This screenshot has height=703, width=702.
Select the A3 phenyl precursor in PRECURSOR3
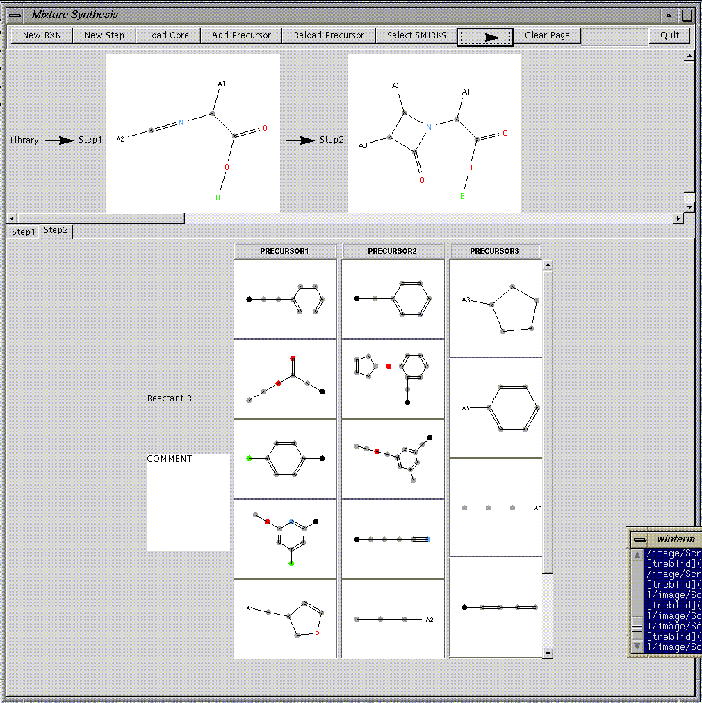496,408
